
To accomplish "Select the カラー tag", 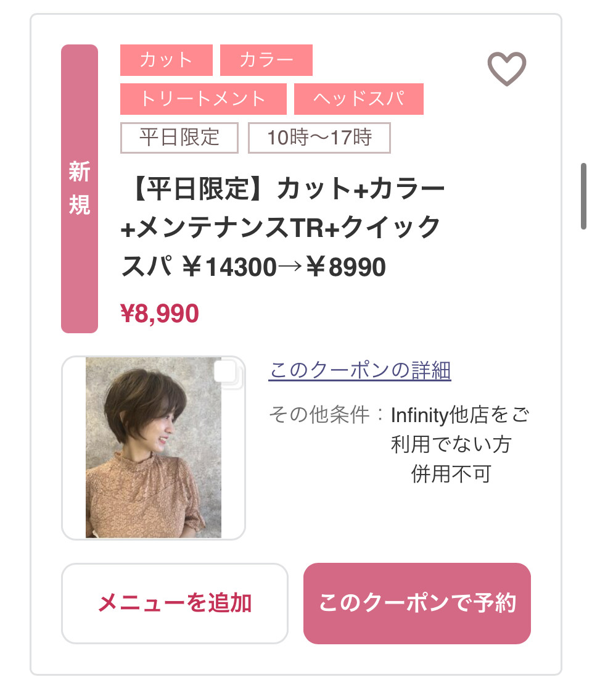I will 266,60.
